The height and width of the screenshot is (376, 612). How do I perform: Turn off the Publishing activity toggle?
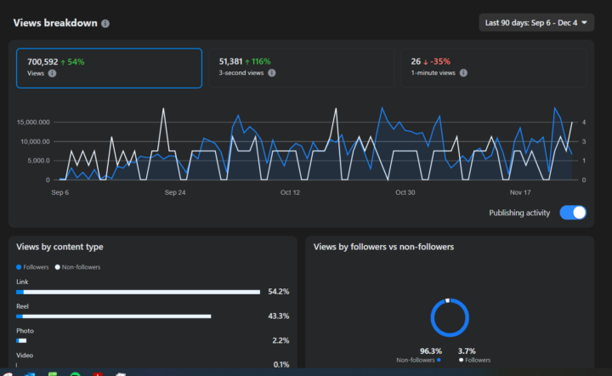point(573,213)
